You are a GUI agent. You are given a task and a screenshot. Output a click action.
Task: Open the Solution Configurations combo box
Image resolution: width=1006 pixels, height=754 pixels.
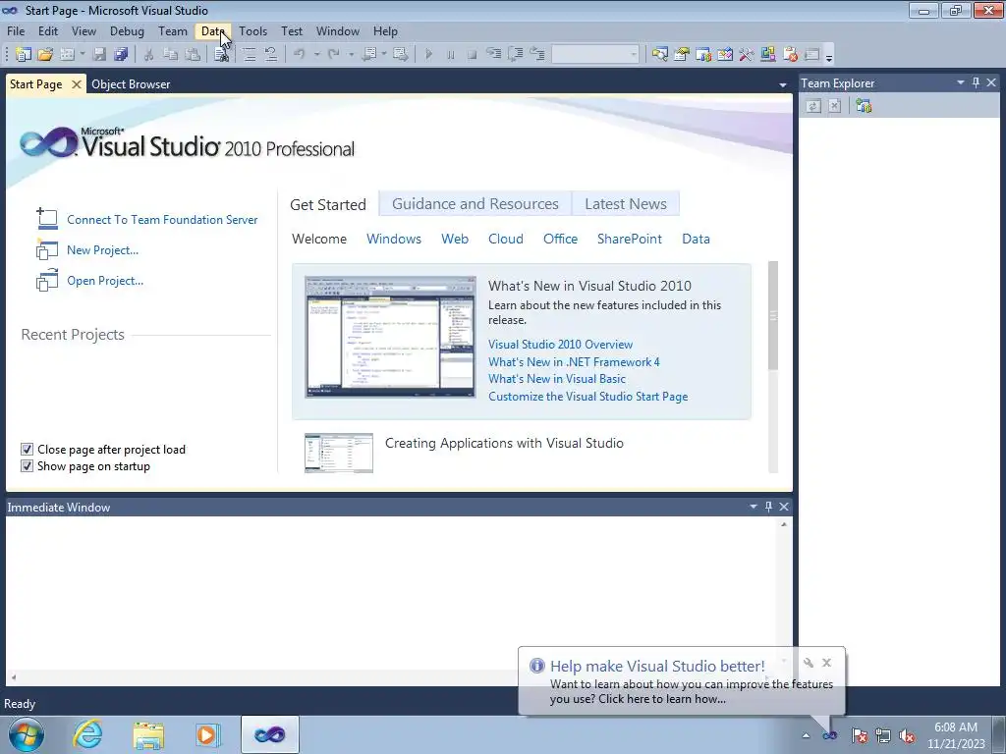(x=596, y=55)
